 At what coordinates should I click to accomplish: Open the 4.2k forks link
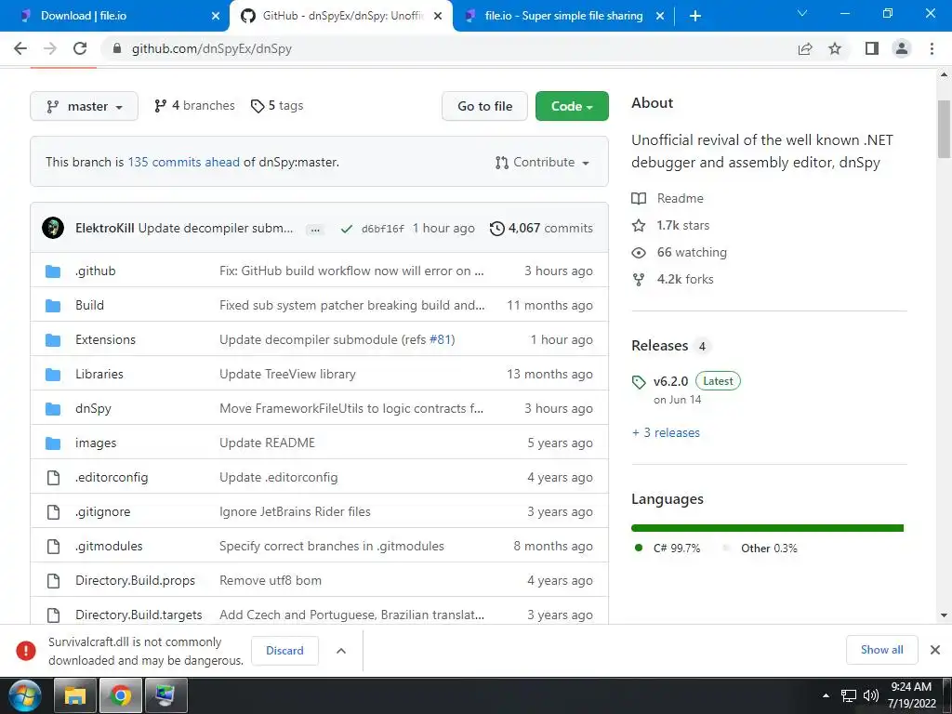pos(673,279)
